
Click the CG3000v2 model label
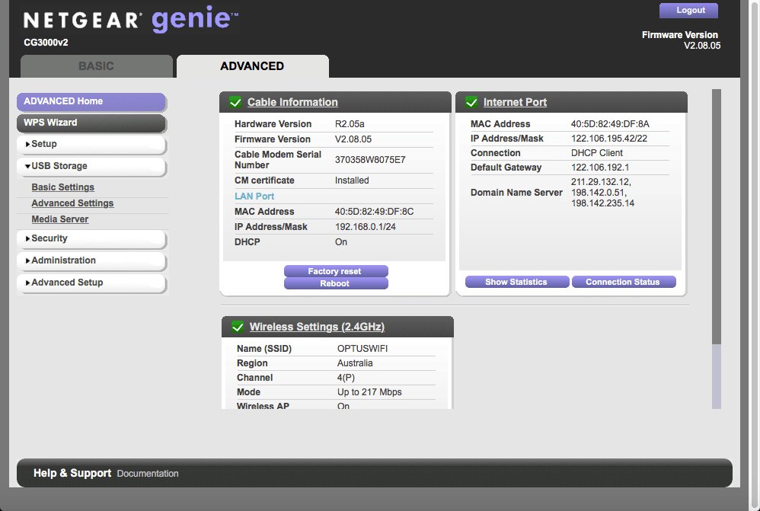(46, 43)
